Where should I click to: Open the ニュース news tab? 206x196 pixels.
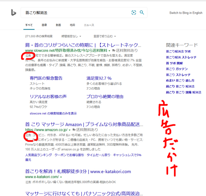89,25
